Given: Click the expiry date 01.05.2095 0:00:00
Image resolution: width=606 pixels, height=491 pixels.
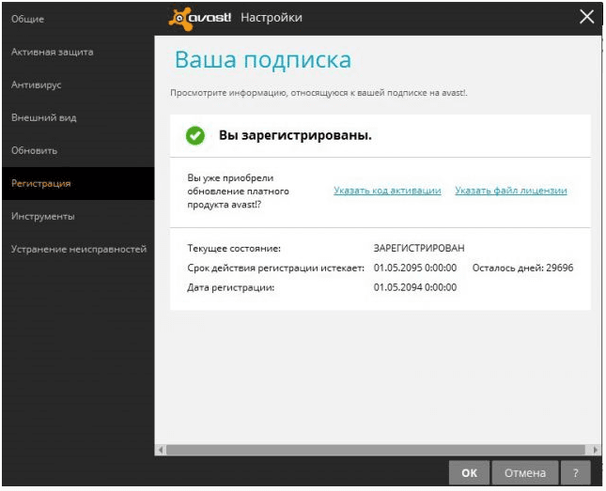Looking at the screenshot, I should pyautogui.click(x=415, y=268).
